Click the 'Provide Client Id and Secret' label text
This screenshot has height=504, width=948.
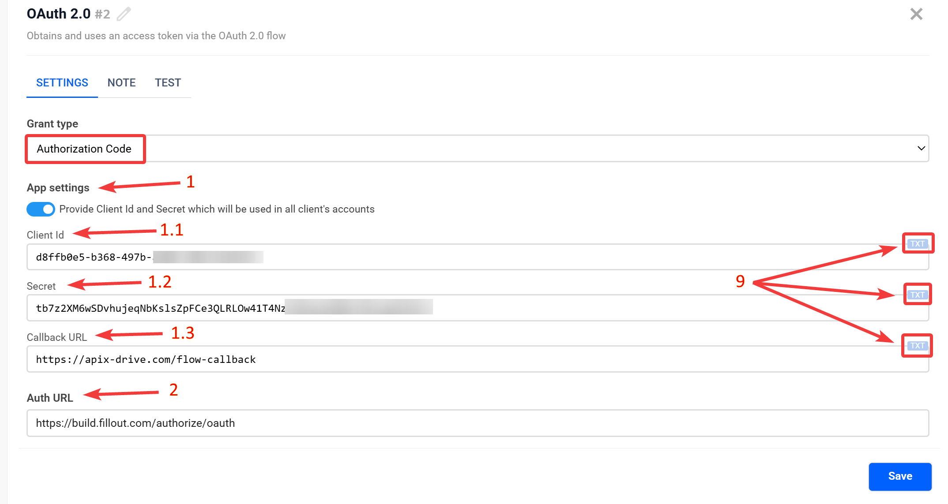click(x=217, y=209)
